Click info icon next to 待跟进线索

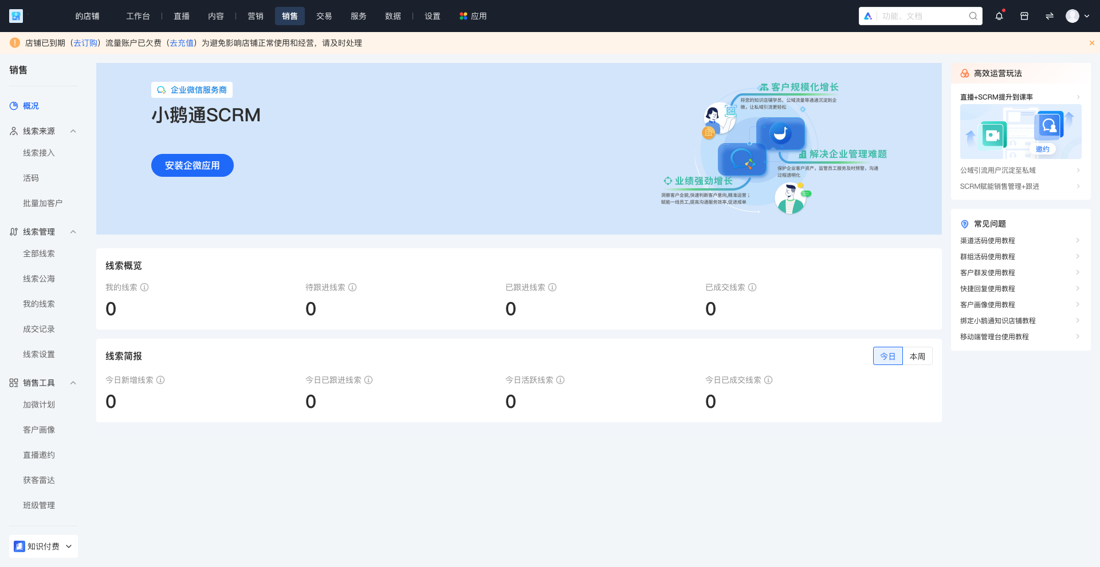pos(352,287)
